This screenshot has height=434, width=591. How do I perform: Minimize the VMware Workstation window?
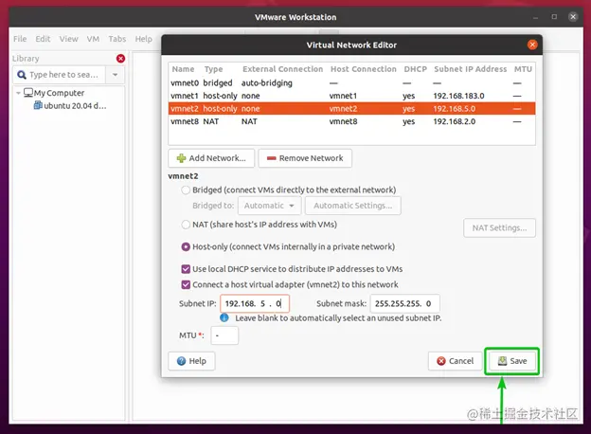point(535,17)
